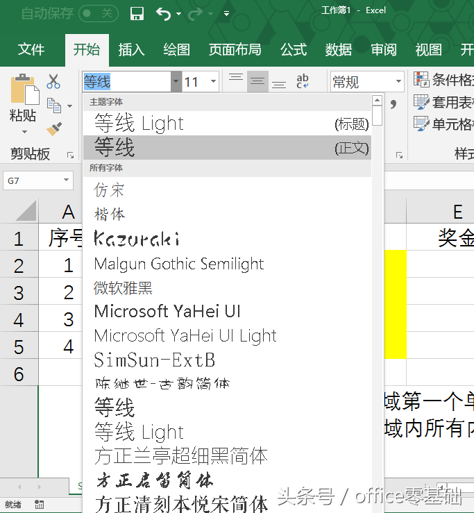The height and width of the screenshot is (513, 474).
Task: Click the font name box showing 等线
Action: (126, 81)
